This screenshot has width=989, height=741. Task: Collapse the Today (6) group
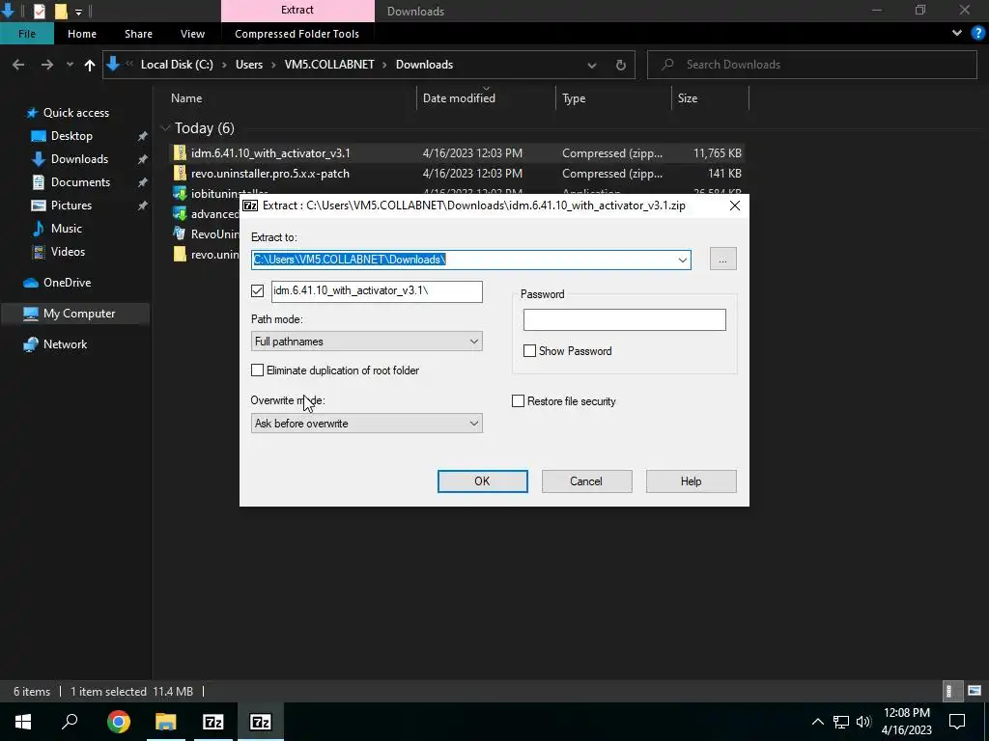165,128
